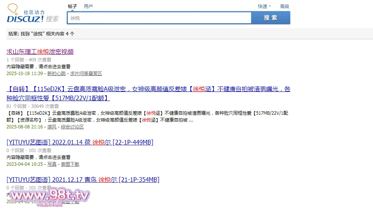
Task: Click the Discuz! logo
Action: pyautogui.click(x=25, y=18)
